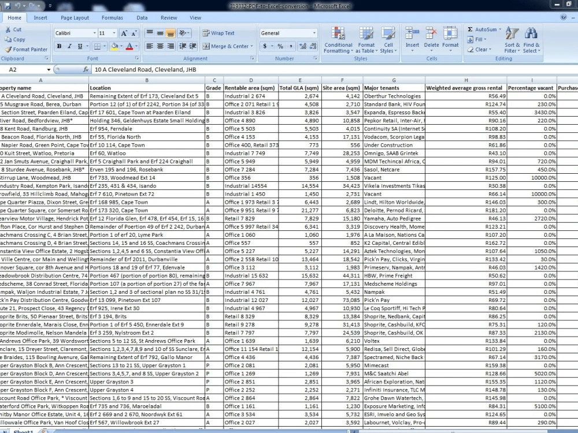Image resolution: width=578 pixels, height=433 pixels.
Task: Click the Insert Function fx button
Action: (86, 69)
